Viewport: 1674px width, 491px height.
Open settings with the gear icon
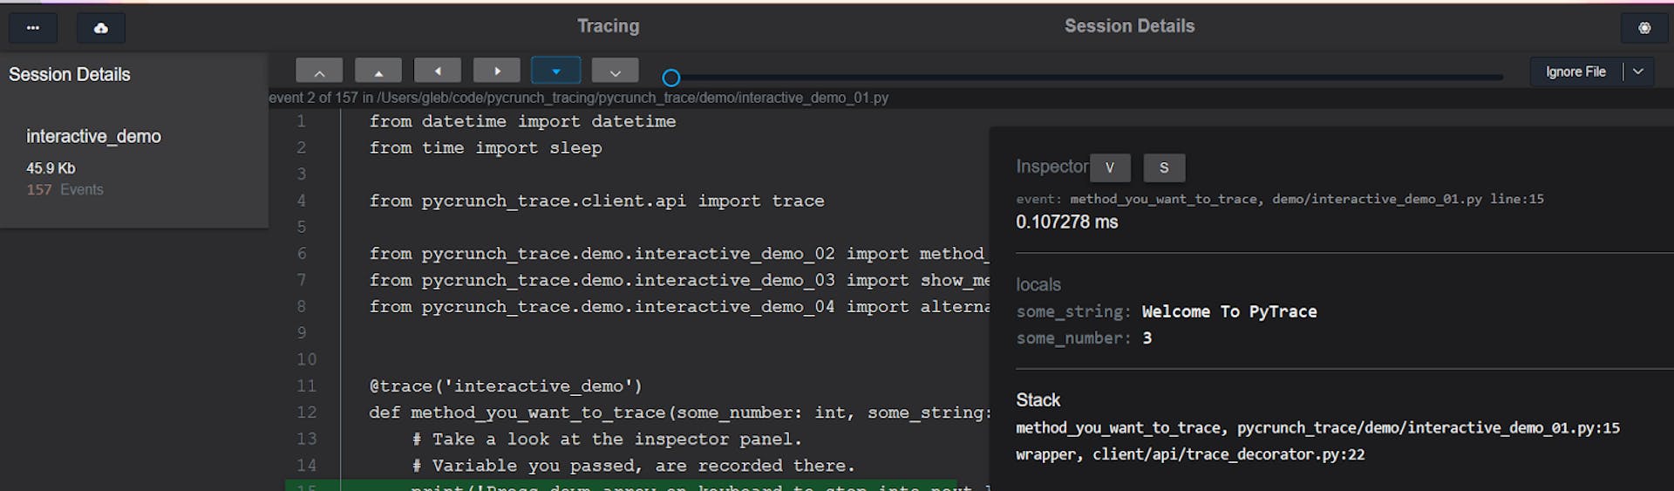tap(1643, 28)
